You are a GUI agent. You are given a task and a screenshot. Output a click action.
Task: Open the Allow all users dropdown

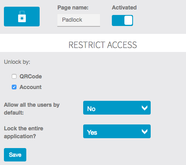[x=117, y=108]
